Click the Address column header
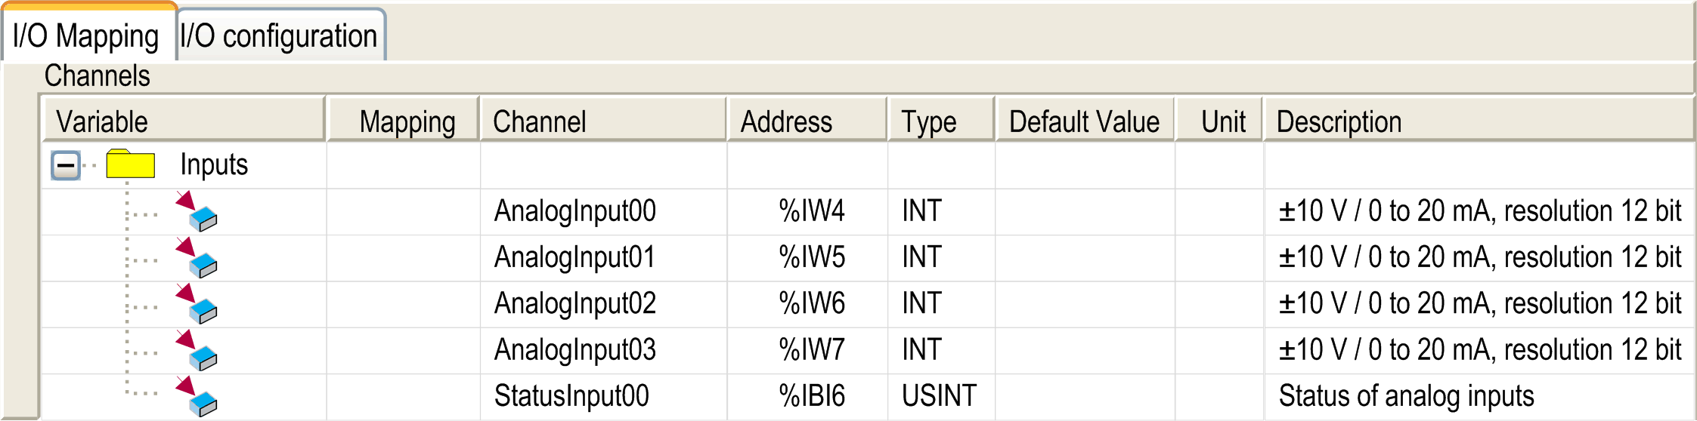Viewport: 1697px width, 421px height. click(x=786, y=121)
